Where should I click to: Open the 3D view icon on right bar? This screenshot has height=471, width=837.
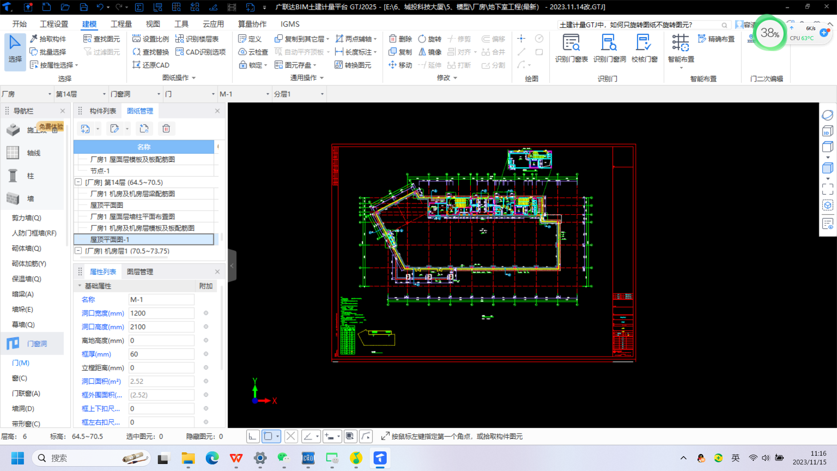827,131
